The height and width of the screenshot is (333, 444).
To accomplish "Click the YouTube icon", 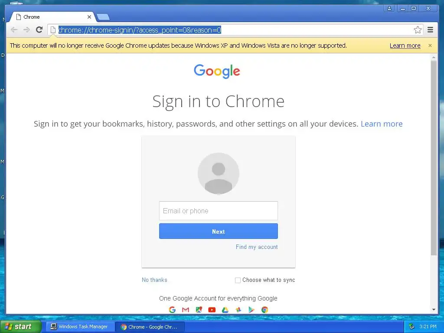I will pos(212,310).
